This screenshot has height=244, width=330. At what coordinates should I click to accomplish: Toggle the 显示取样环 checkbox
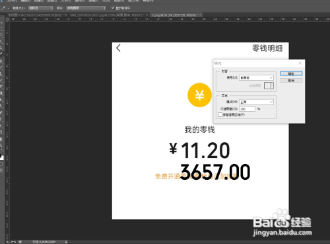click(x=113, y=8)
